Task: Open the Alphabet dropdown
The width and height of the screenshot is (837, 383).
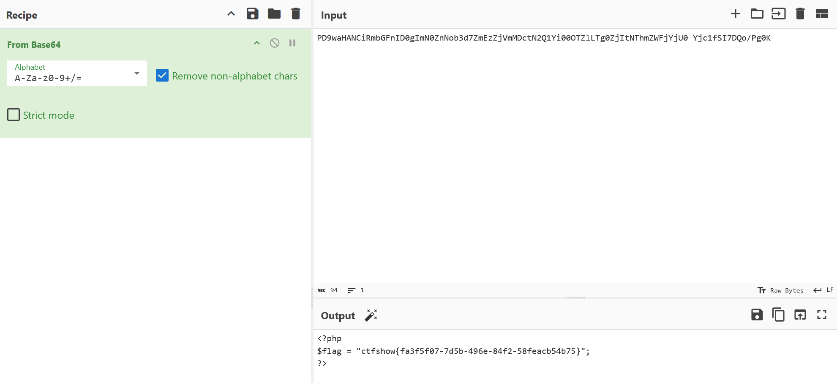Action: (77, 73)
